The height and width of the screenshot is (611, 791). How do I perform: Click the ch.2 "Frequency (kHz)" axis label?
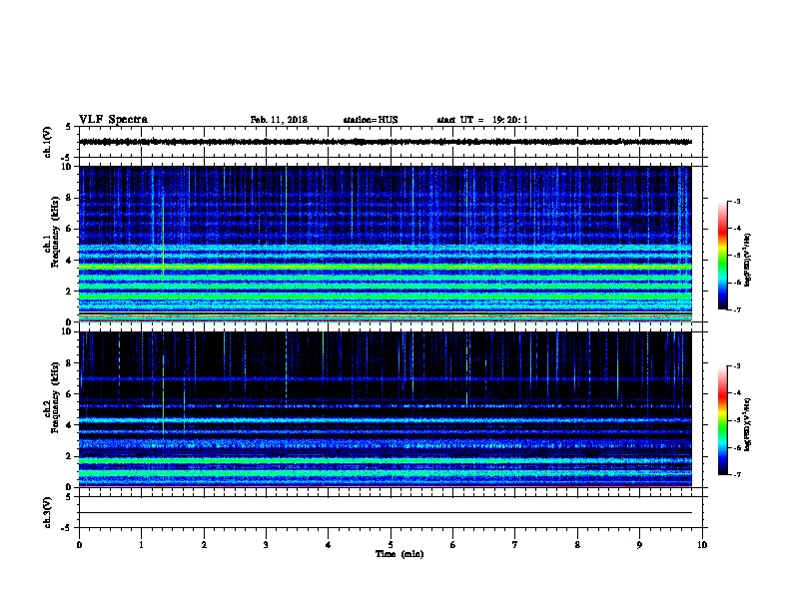55,397
